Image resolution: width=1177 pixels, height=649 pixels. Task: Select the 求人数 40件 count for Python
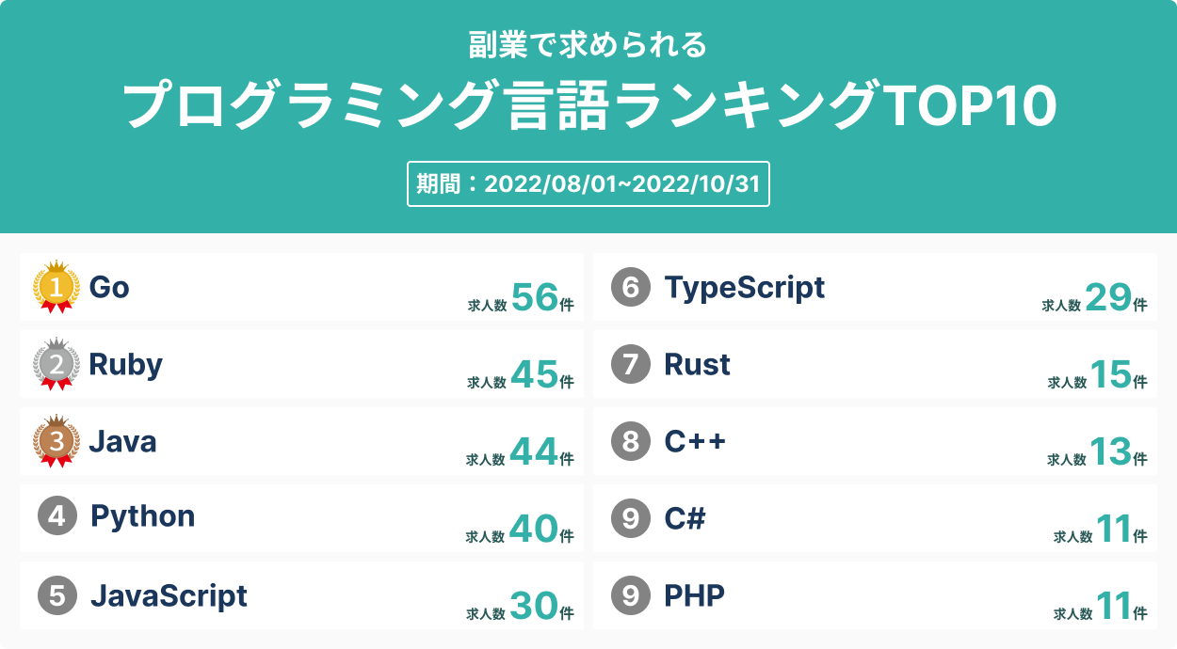pos(520,530)
